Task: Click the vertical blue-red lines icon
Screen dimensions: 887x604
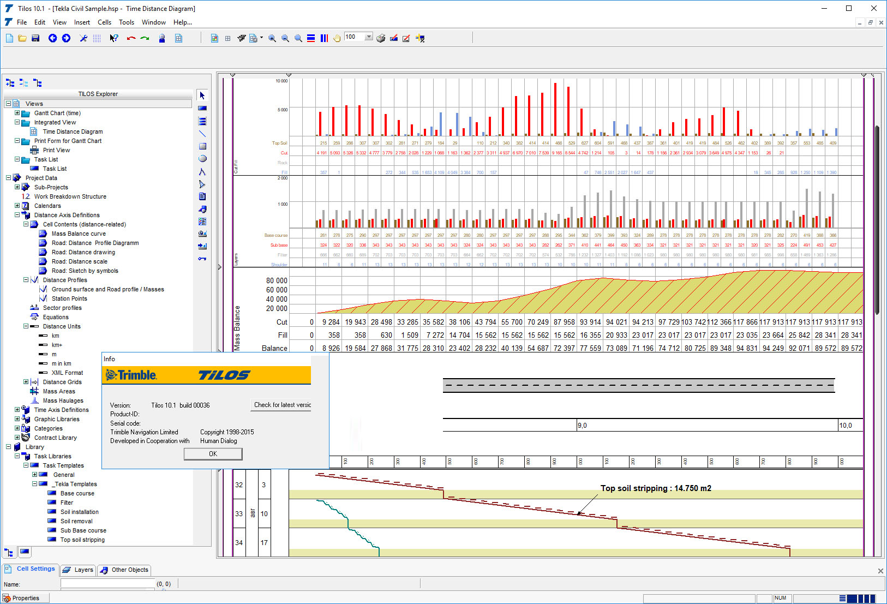Action: [x=324, y=38]
